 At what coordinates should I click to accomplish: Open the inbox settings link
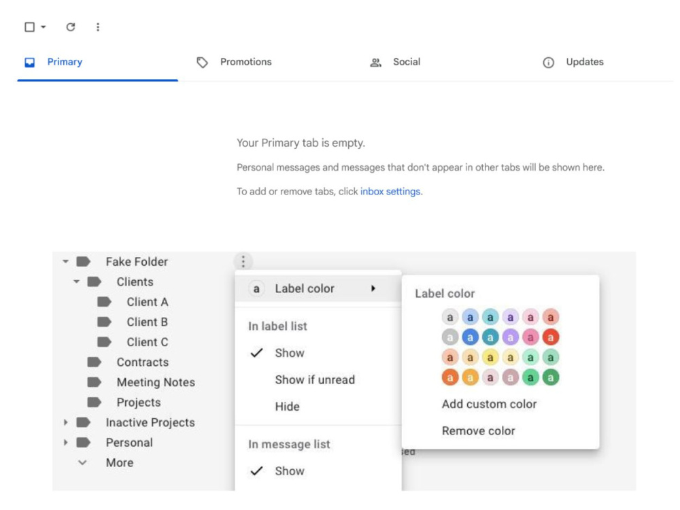(x=390, y=191)
